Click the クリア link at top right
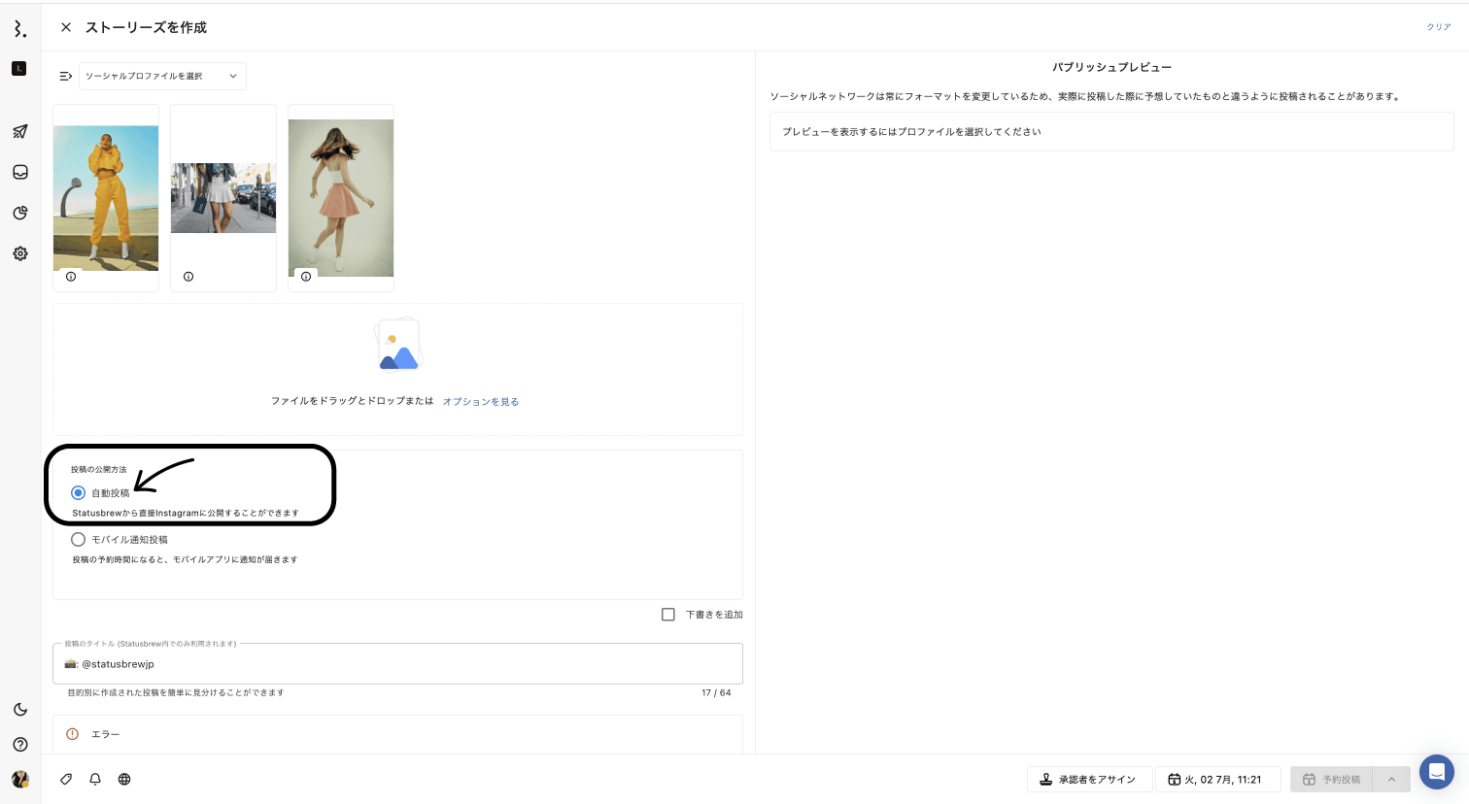The height and width of the screenshot is (804, 1469). (1438, 27)
